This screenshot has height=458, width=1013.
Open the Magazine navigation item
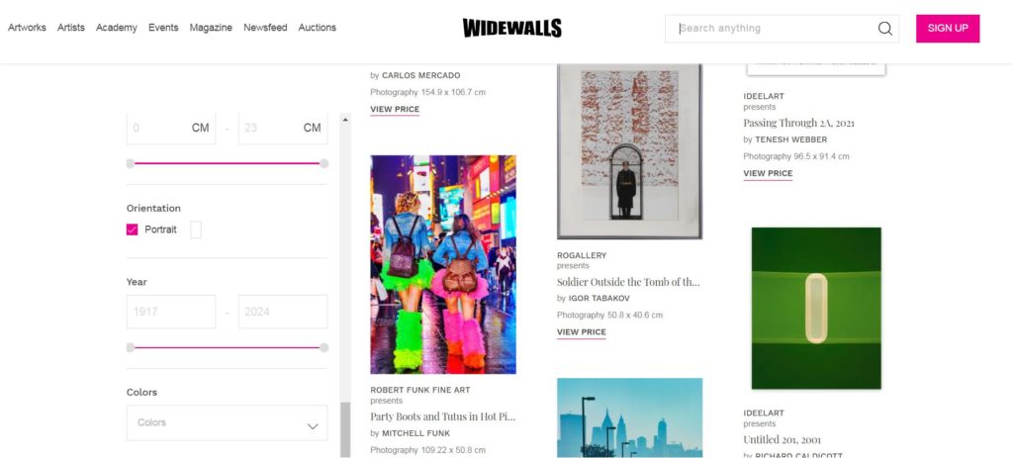(211, 28)
